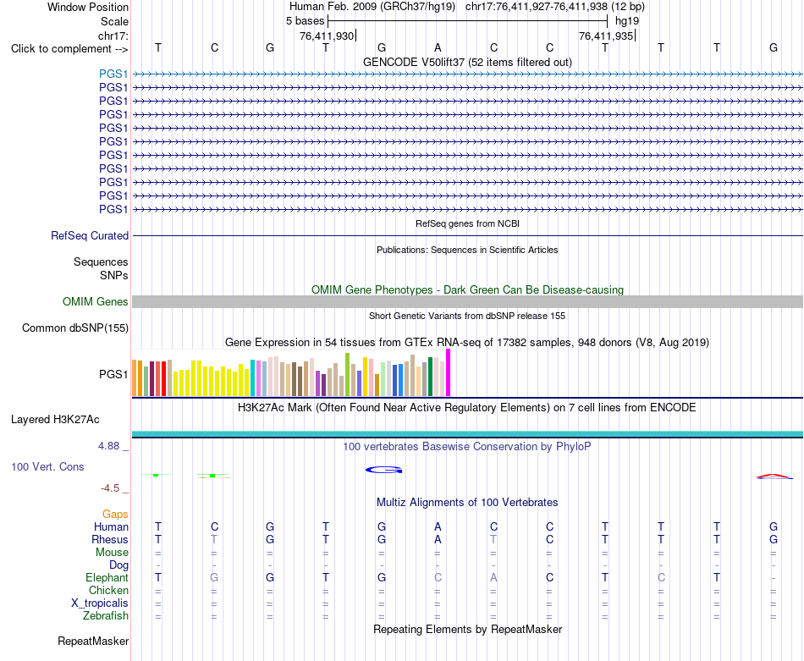Click the Scale label in the left margin
This screenshot has height=661, width=804.
[x=114, y=21]
